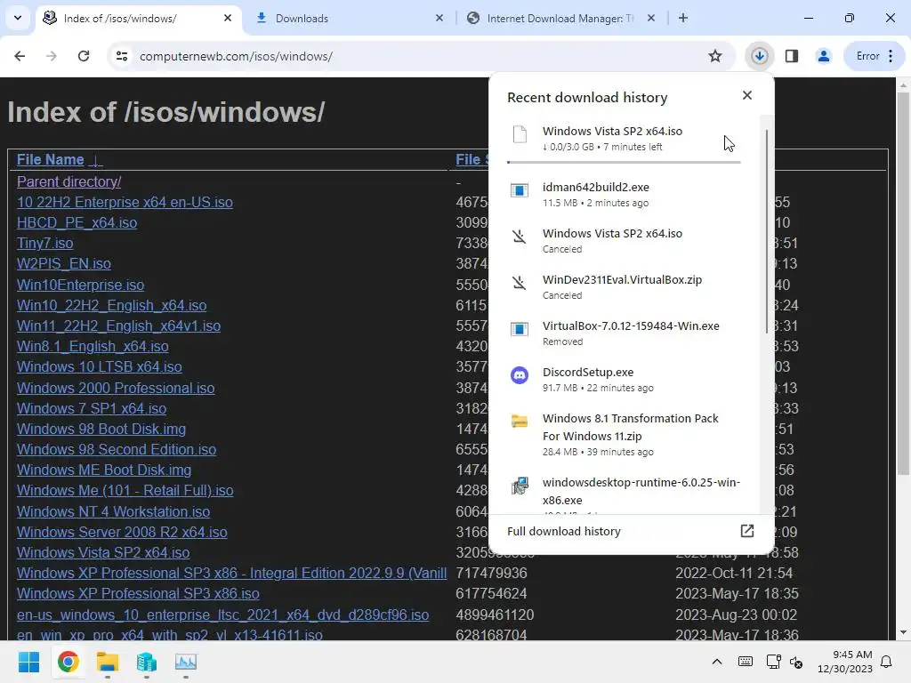Open Windows 98 Second Edition.iso link
The image size is (911, 683).
click(117, 449)
